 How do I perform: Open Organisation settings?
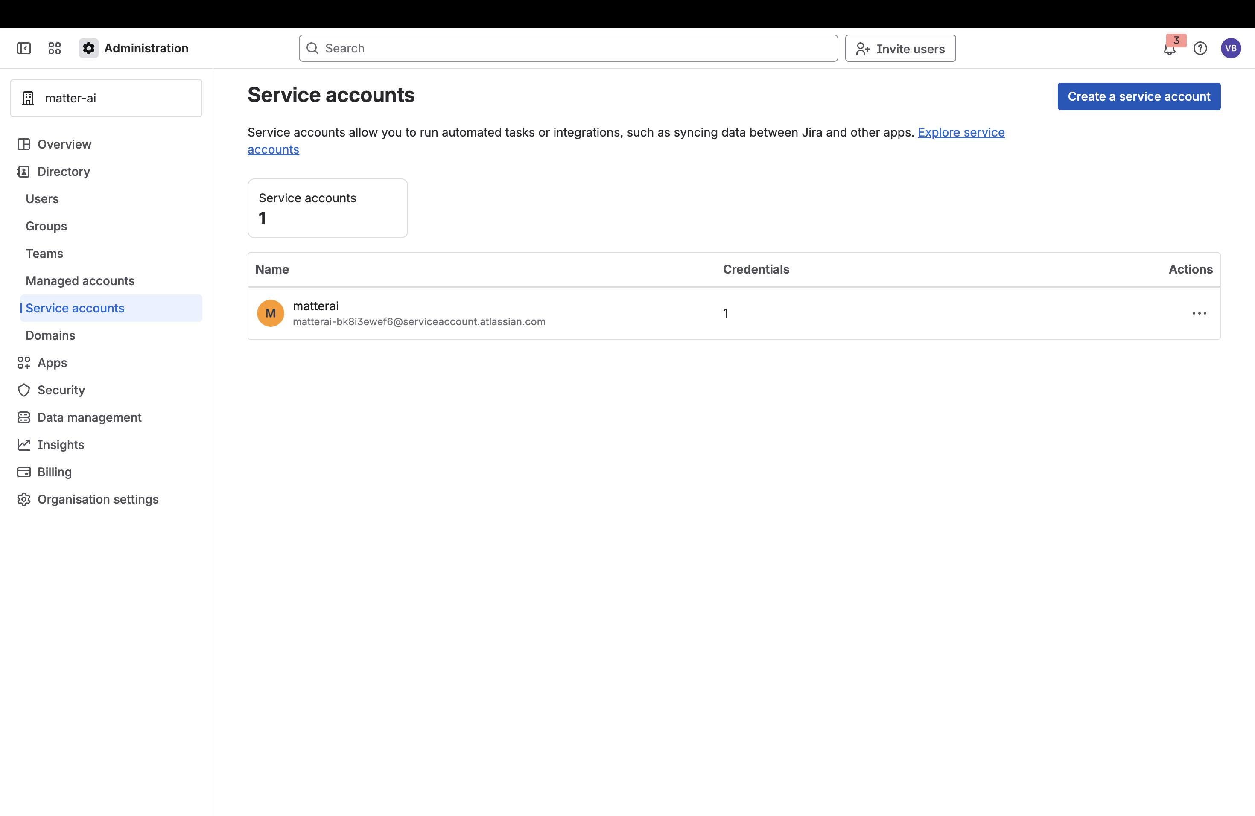[98, 499]
